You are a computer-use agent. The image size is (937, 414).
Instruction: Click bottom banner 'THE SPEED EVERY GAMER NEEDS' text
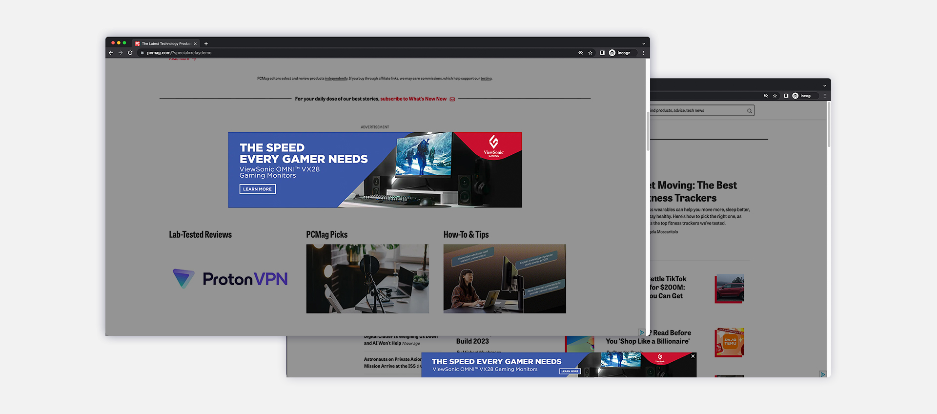(497, 361)
